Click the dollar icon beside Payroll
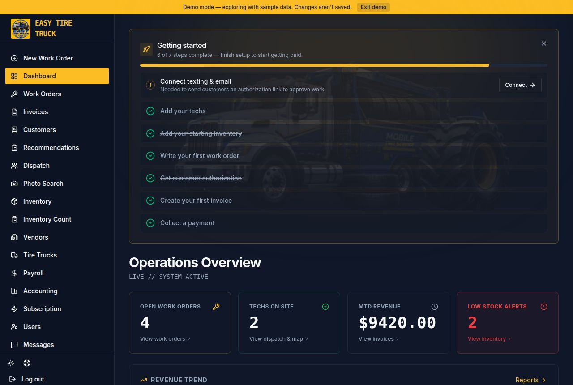 [x=14, y=273]
